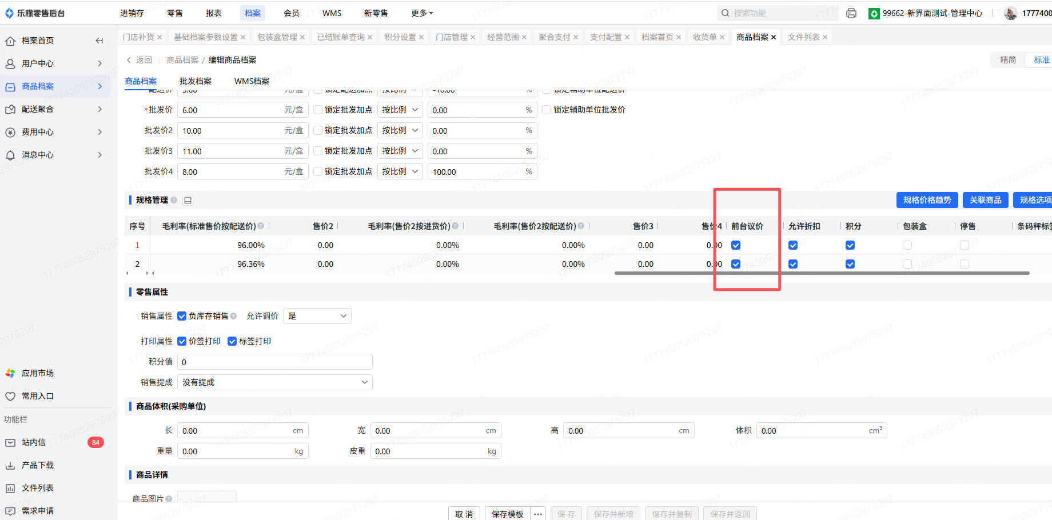This screenshot has height=520, width=1052.
Task: Switch to the WMS档案 tab
Action: click(x=252, y=81)
